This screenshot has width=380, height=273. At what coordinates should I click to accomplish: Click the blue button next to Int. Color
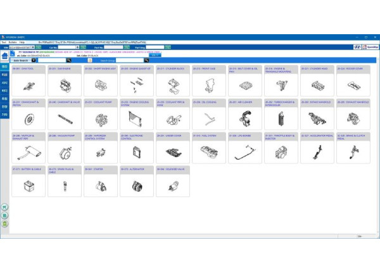(154, 55)
